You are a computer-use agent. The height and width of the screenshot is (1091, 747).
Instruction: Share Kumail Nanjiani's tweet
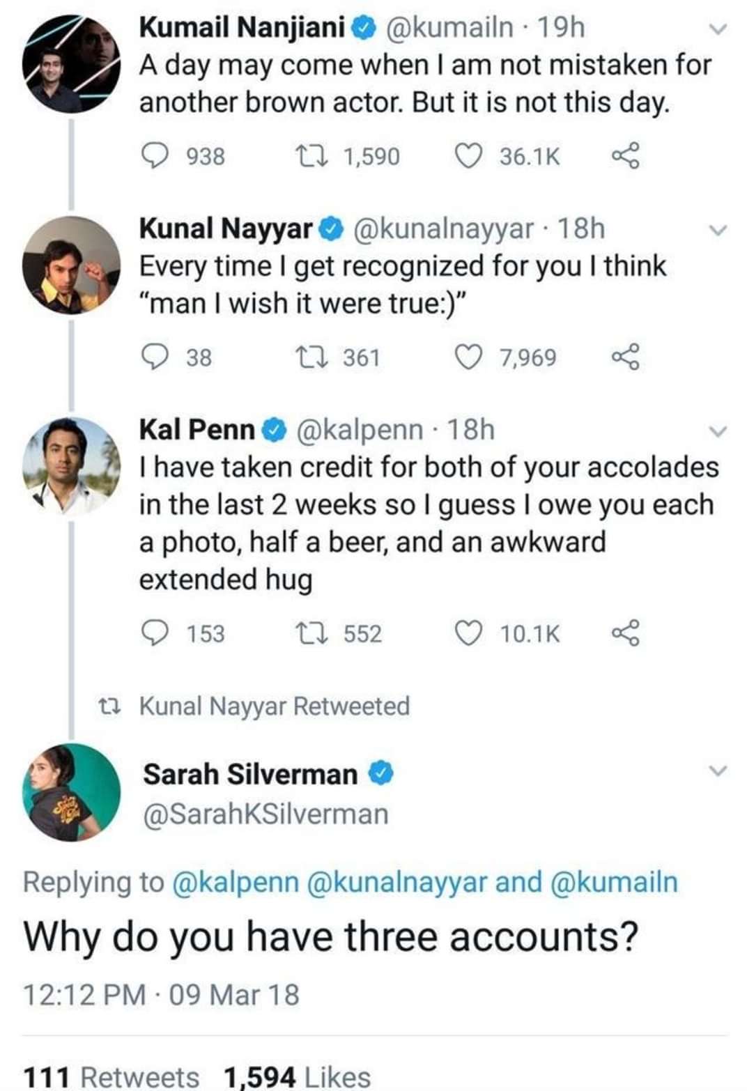[x=625, y=155]
